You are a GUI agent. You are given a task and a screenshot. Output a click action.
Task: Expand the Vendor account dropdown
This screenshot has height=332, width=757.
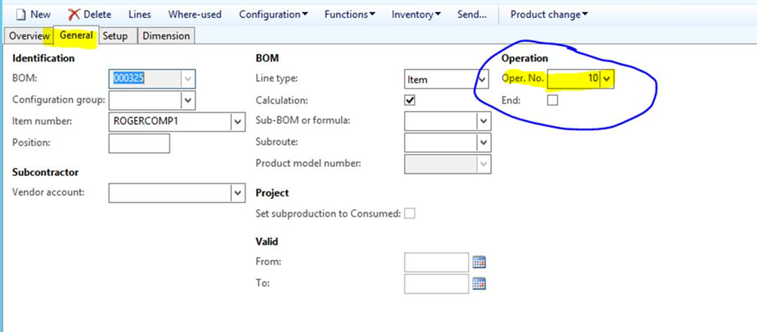click(238, 193)
